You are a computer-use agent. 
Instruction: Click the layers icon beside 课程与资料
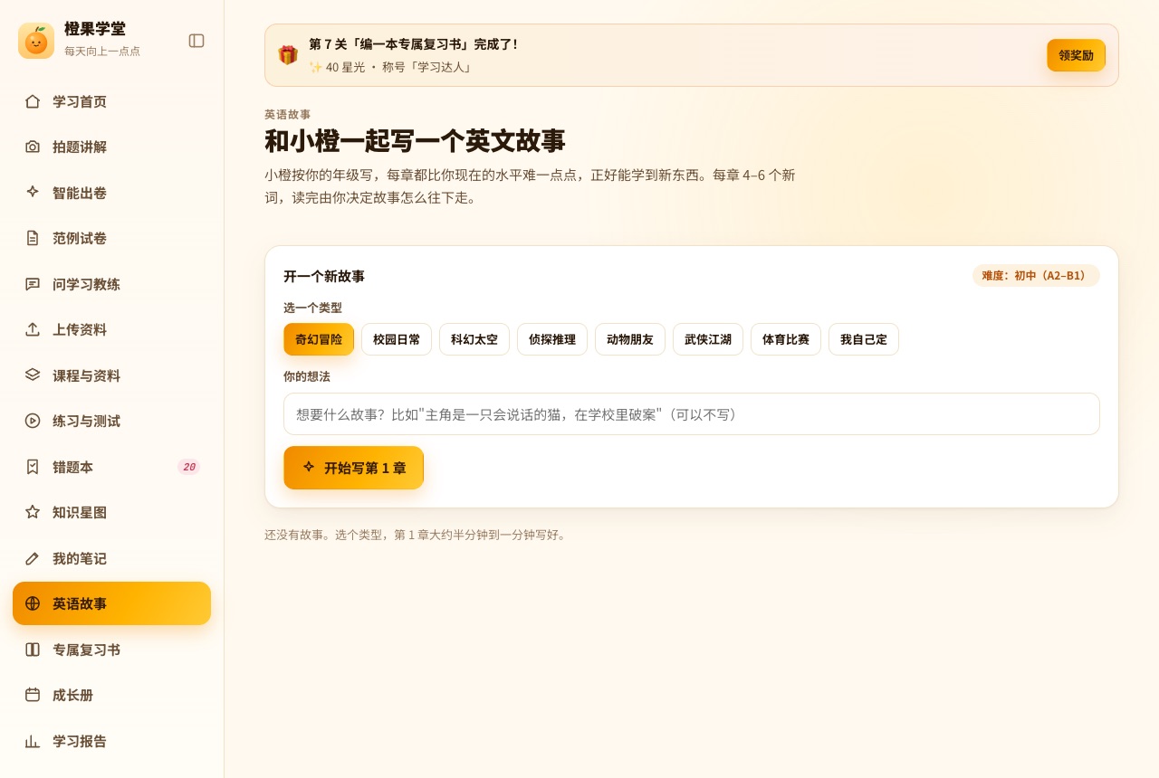tap(33, 375)
